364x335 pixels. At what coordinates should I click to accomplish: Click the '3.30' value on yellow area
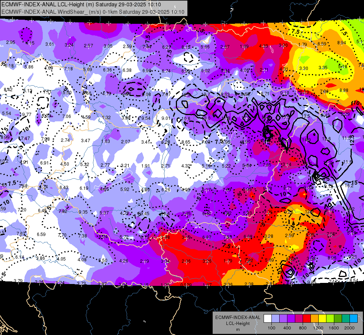click(304, 68)
